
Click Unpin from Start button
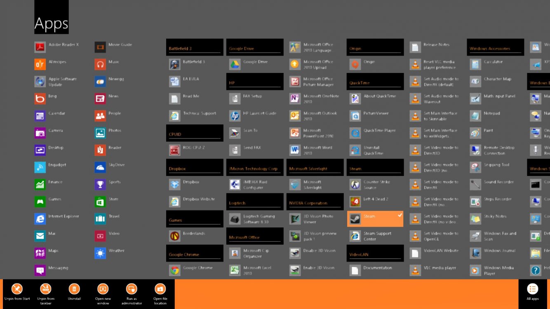tap(17, 293)
